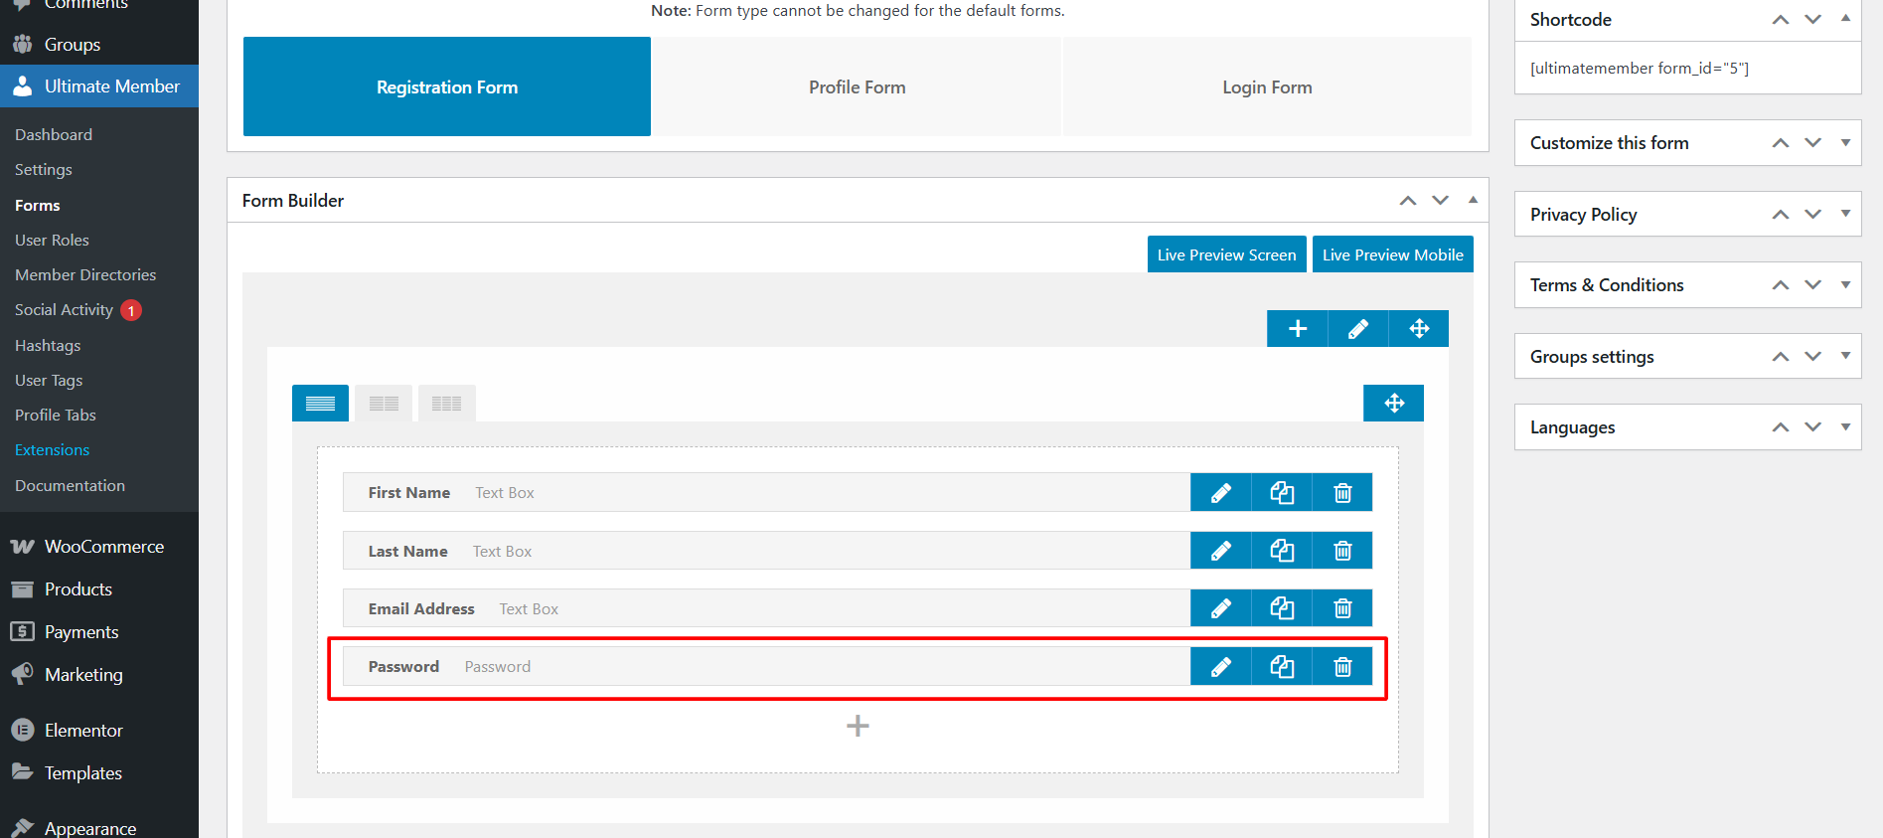This screenshot has width=1883, height=838.
Task: Open Extensions link
Action: coord(52,450)
